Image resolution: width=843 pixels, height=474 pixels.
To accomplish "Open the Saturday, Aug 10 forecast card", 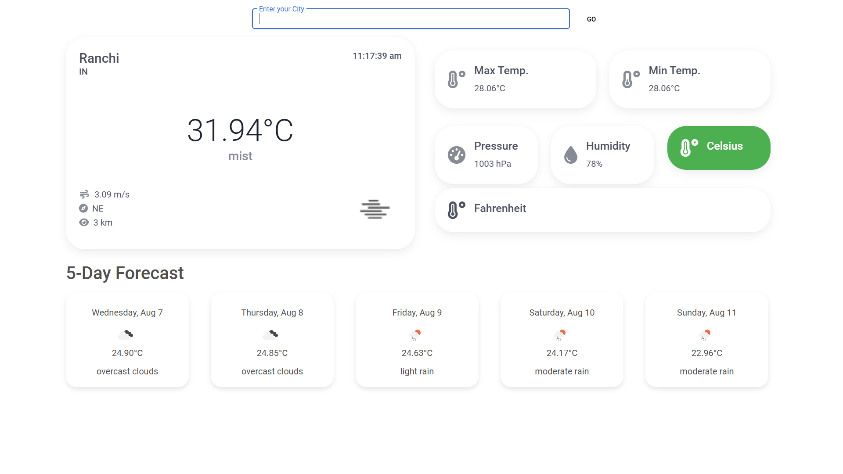I will 562,340.
